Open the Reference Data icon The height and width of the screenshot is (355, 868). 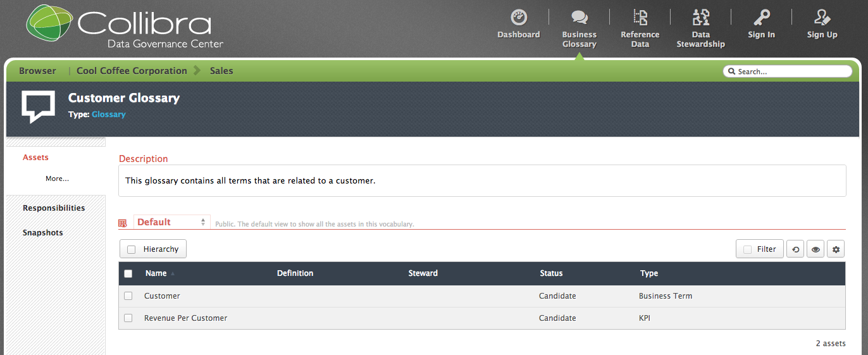pos(640,17)
